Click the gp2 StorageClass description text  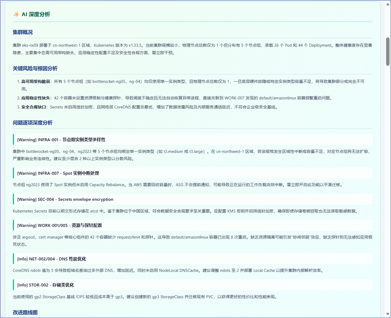[x=145, y=297]
